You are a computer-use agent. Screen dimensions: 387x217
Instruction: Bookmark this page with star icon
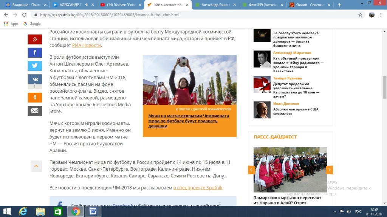tap(360, 15)
